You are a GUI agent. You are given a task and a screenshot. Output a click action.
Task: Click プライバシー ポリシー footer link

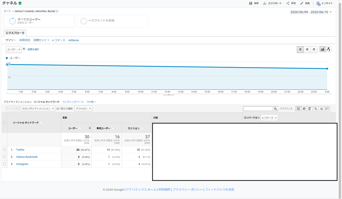[x=187, y=190]
